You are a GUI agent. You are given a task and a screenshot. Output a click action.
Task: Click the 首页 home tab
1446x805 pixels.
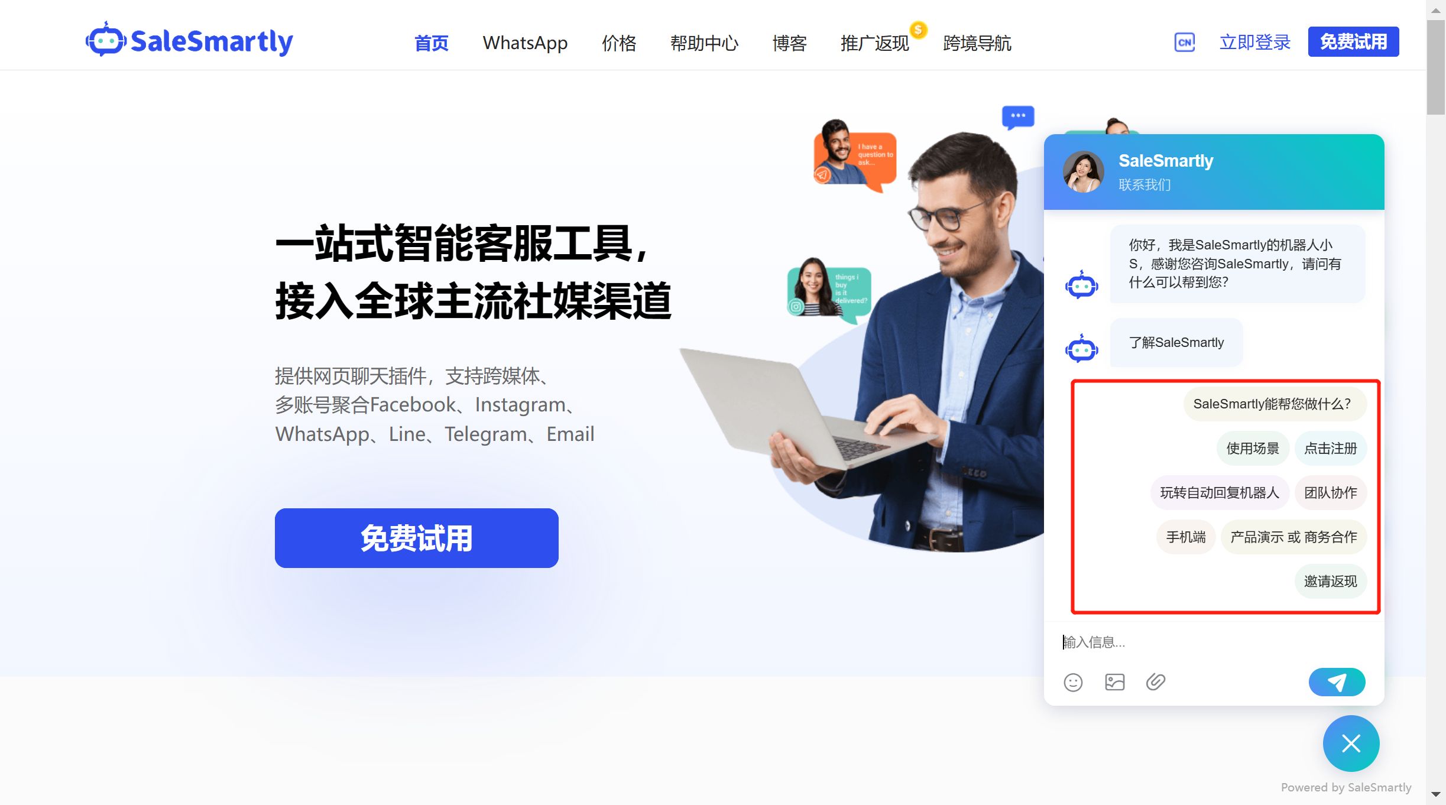click(x=431, y=41)
